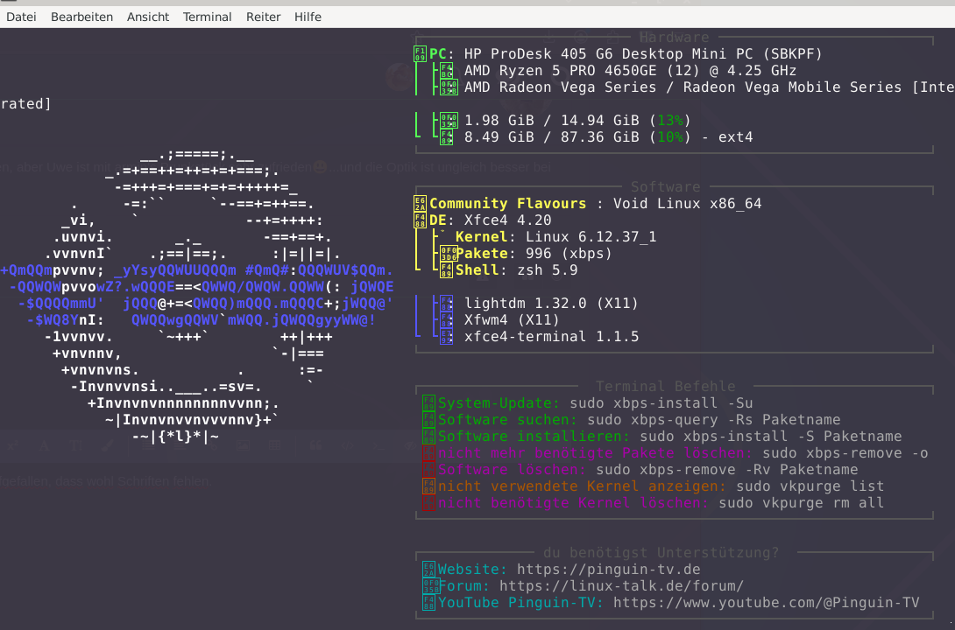Click the icon before System-Update line

428,403
